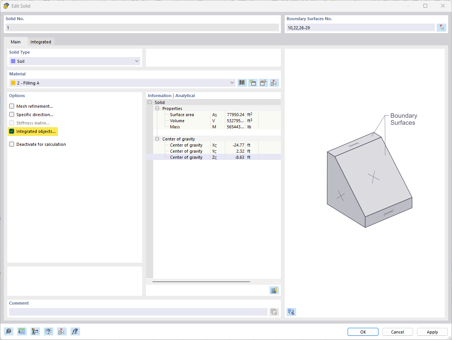Image resolution: width=452 pixels, height=340 pixels.
Task: Click the display settings monitor icon
Action: [x=48, y=332]
